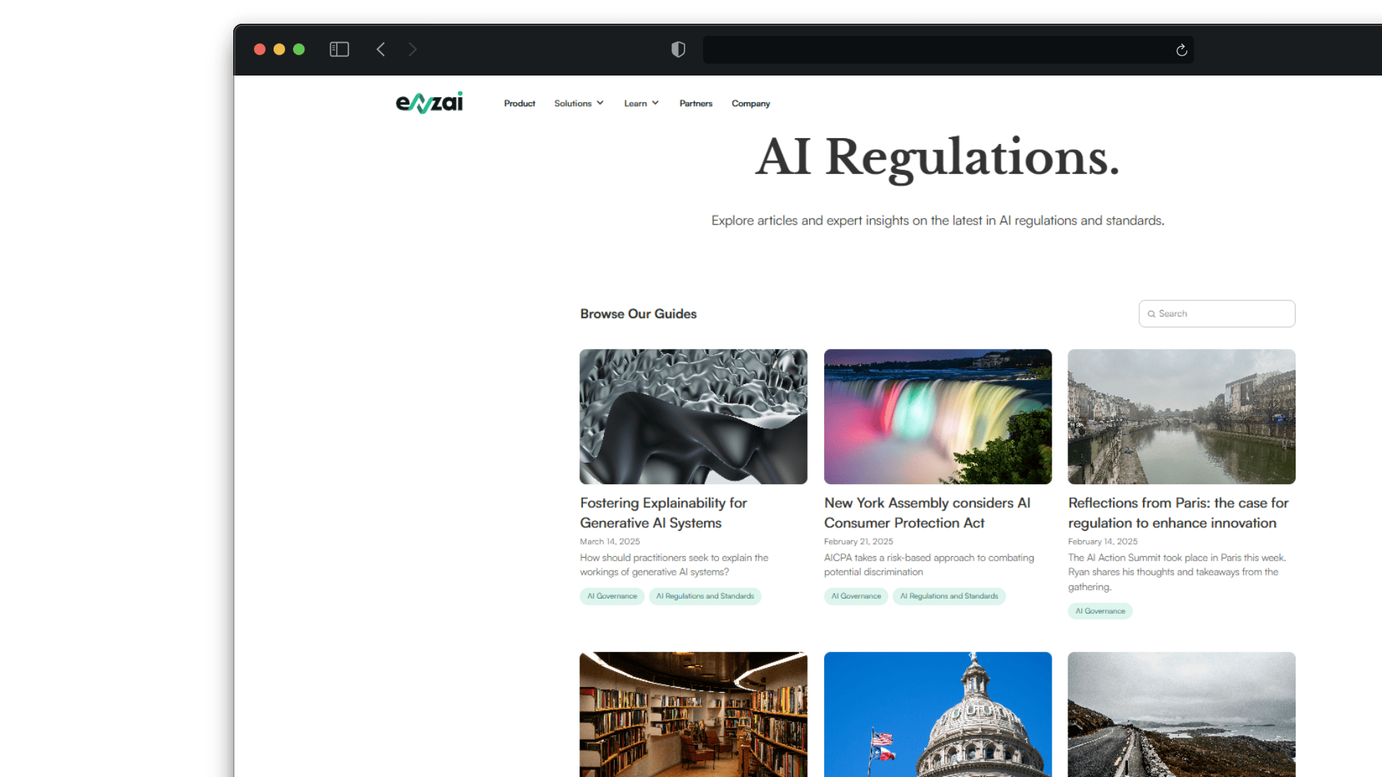Expand the Learn dropdown menu
Viewport: 1382px width, 777px height.
641,104
